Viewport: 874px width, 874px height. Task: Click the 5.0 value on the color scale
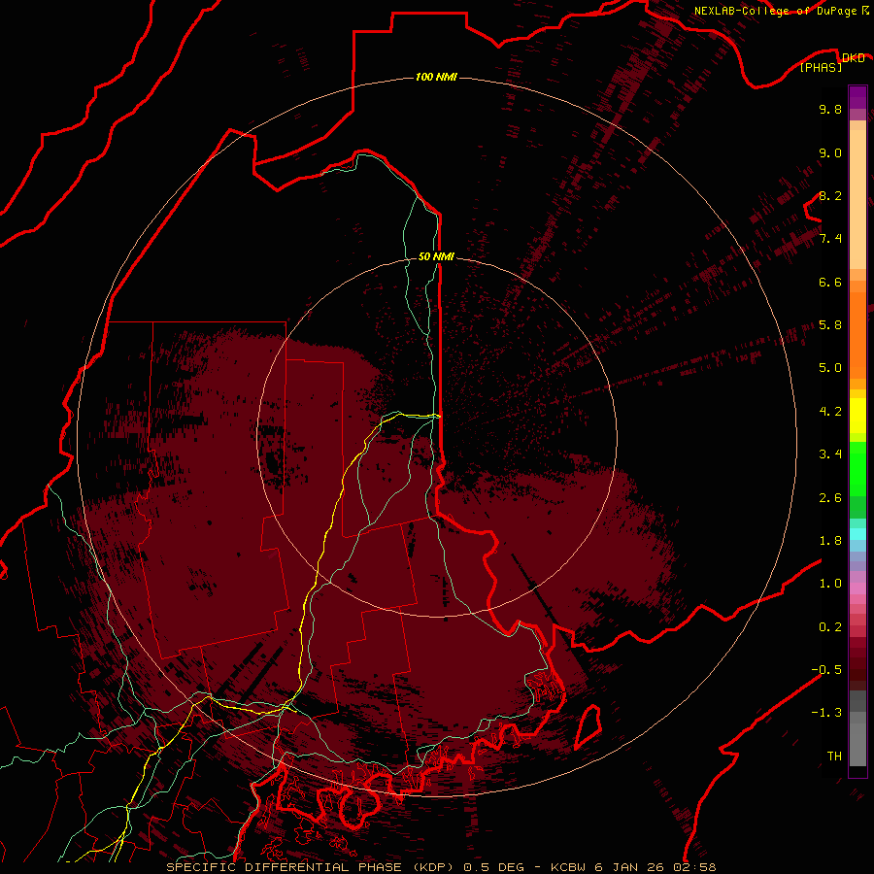830,368
